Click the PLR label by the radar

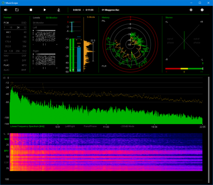click(104, 66)
